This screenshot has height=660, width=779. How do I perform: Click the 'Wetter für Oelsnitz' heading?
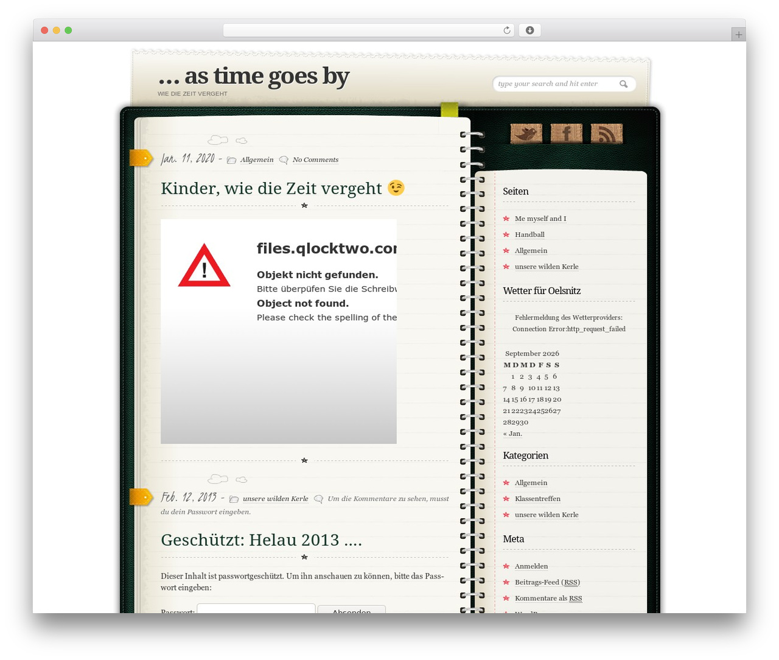pos(542,290)
